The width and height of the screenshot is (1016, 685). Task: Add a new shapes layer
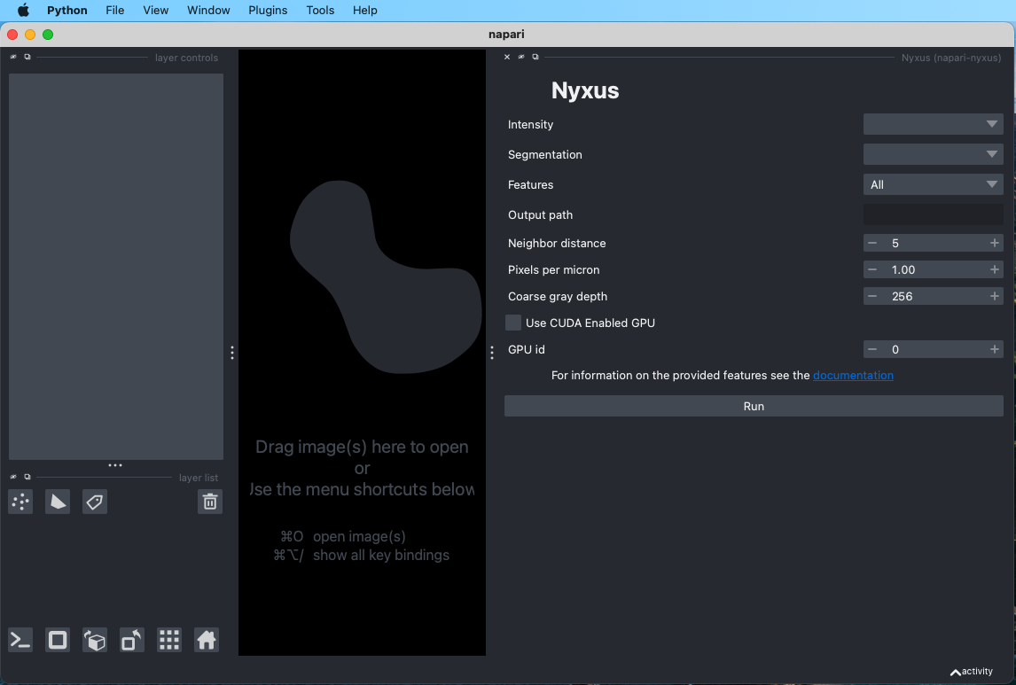[58, 502]
